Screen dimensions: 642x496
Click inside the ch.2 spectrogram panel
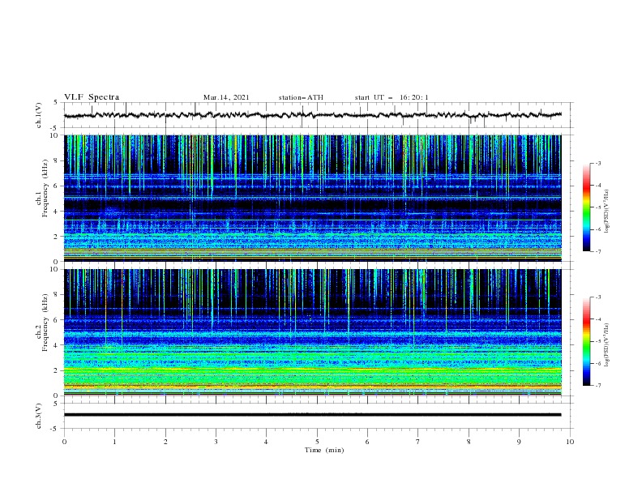coord(312,332)
